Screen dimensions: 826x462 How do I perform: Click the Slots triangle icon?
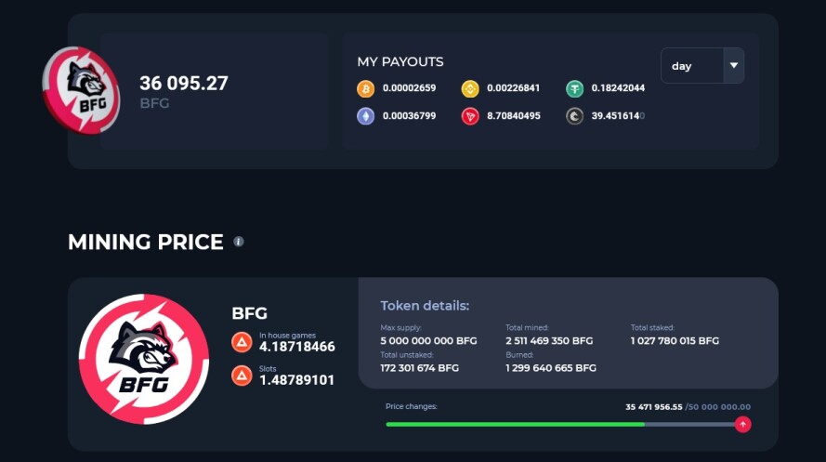(x=242, y=376)
